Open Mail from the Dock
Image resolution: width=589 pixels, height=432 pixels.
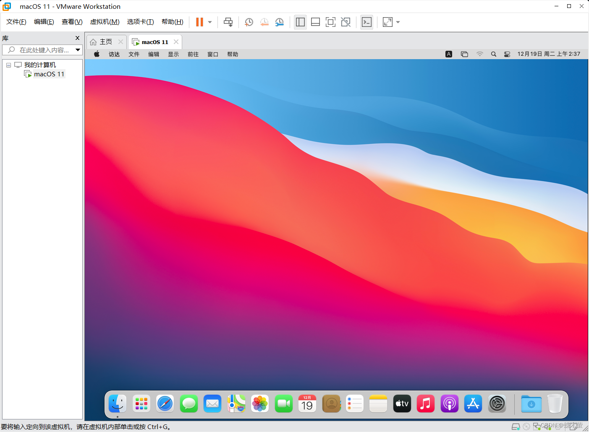(x=212, y=404)
